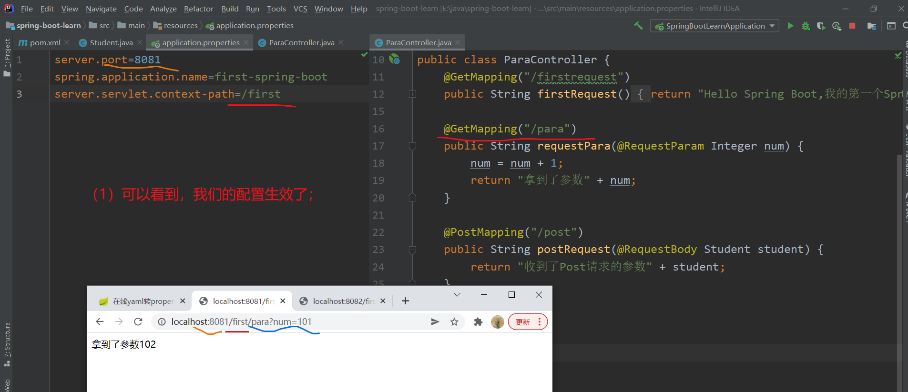Click the @PostMapping("/post") annotation

513,232
